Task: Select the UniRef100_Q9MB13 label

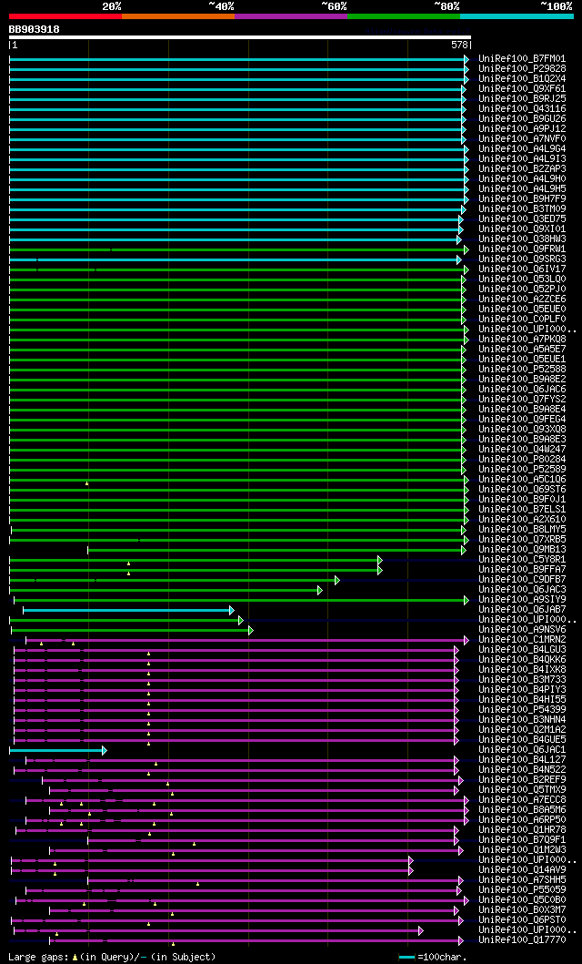Action: coord(522,550)
